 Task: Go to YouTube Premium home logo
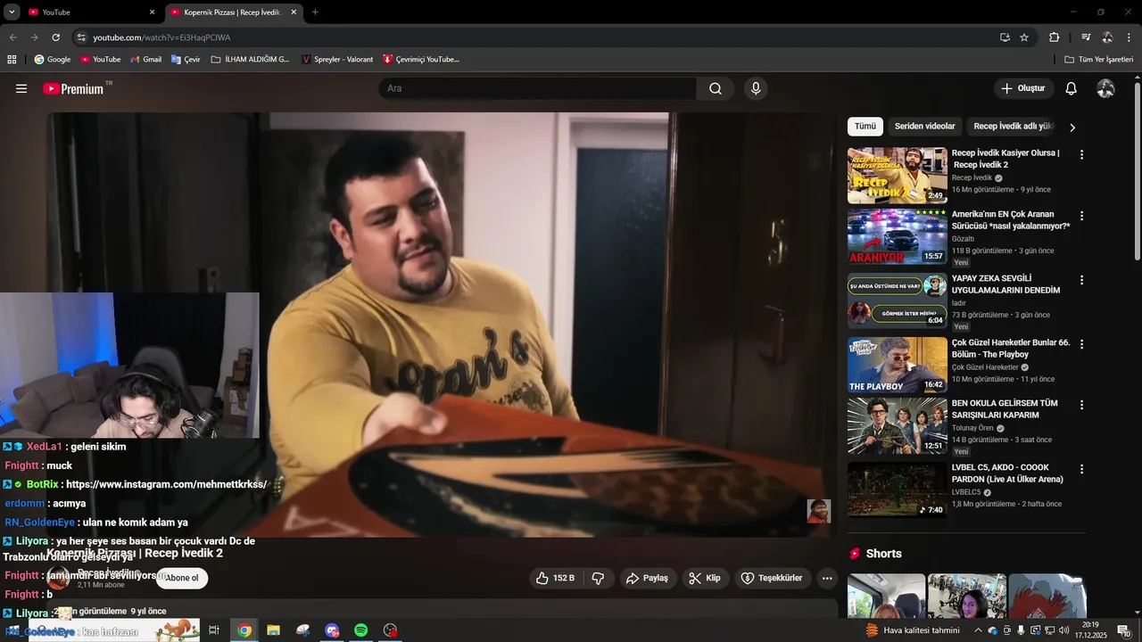(73, 88)
